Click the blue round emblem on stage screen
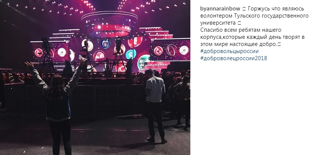 (105, 44)
